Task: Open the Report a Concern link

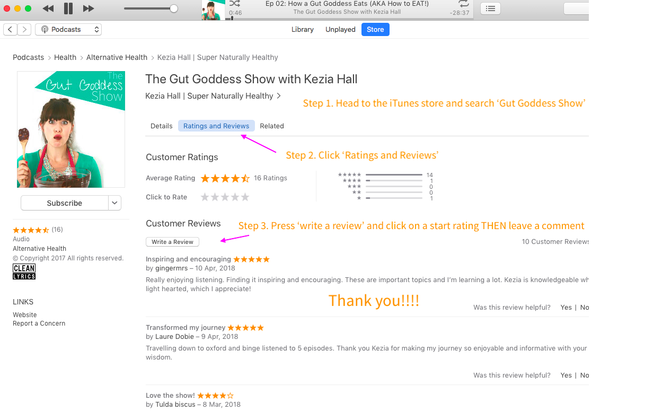Action: click(39, 323)
